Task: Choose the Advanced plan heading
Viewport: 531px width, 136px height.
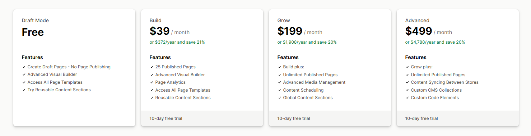Action: 417,20
